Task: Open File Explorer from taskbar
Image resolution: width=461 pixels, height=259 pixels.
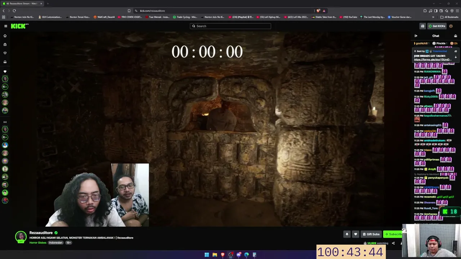Action: (215, 255)
